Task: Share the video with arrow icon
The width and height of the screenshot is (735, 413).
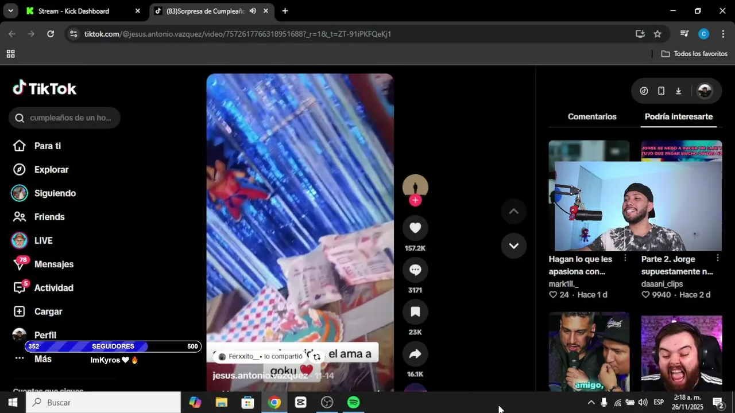Action: [x=415, y=354]
